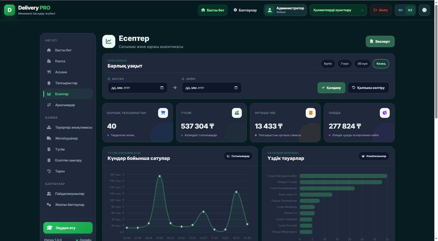Click the Сатылымдар chart toggle button
This screenshot has width=438, height=241.
(x=238, y=156)
